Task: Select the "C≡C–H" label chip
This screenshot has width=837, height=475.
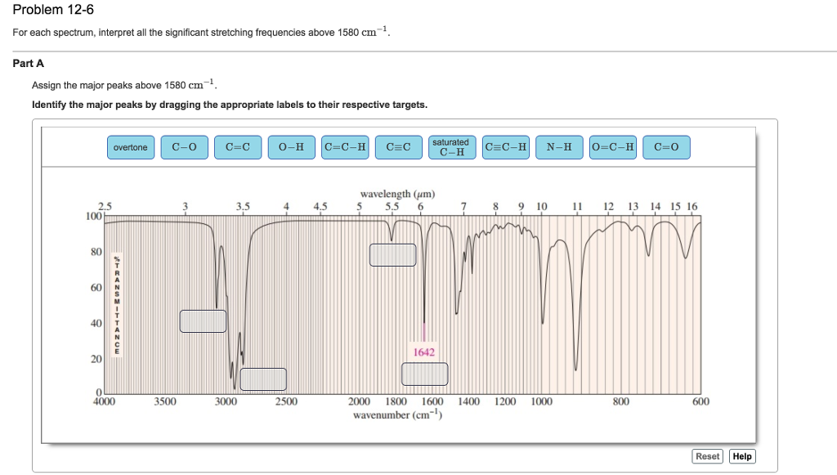Action: [344, 146]
